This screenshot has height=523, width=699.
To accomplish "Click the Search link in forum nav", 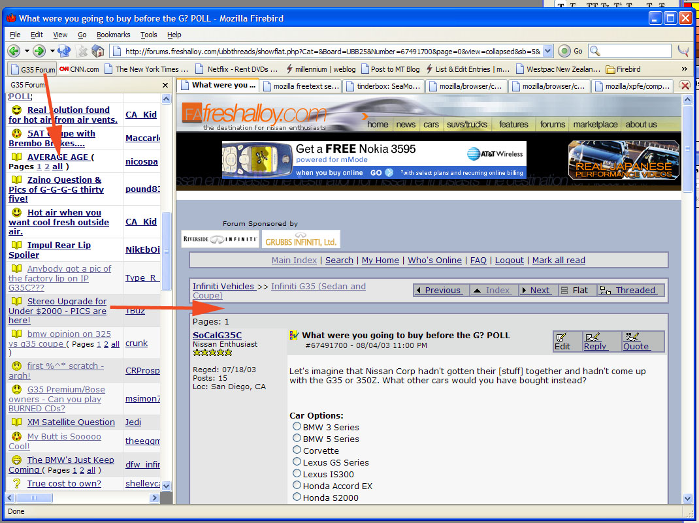I will pyautogui.click(x=339, y=260).
